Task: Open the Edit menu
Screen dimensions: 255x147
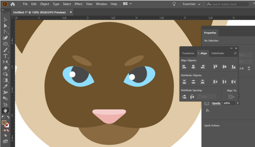Action: [x=34, y=4]
